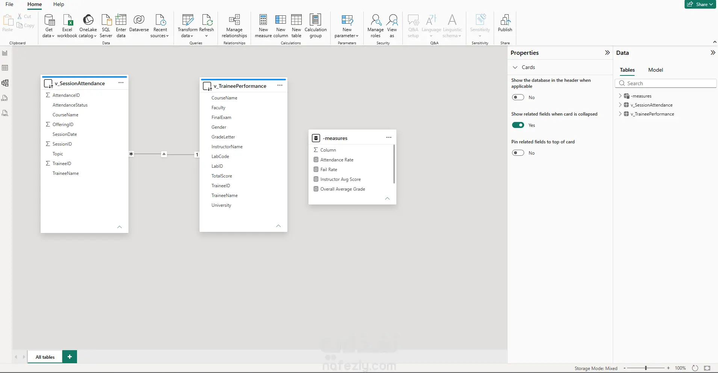Viewport: 718px width, 373px height.
Task: Publish the report
Action: (x=505, y=23)
